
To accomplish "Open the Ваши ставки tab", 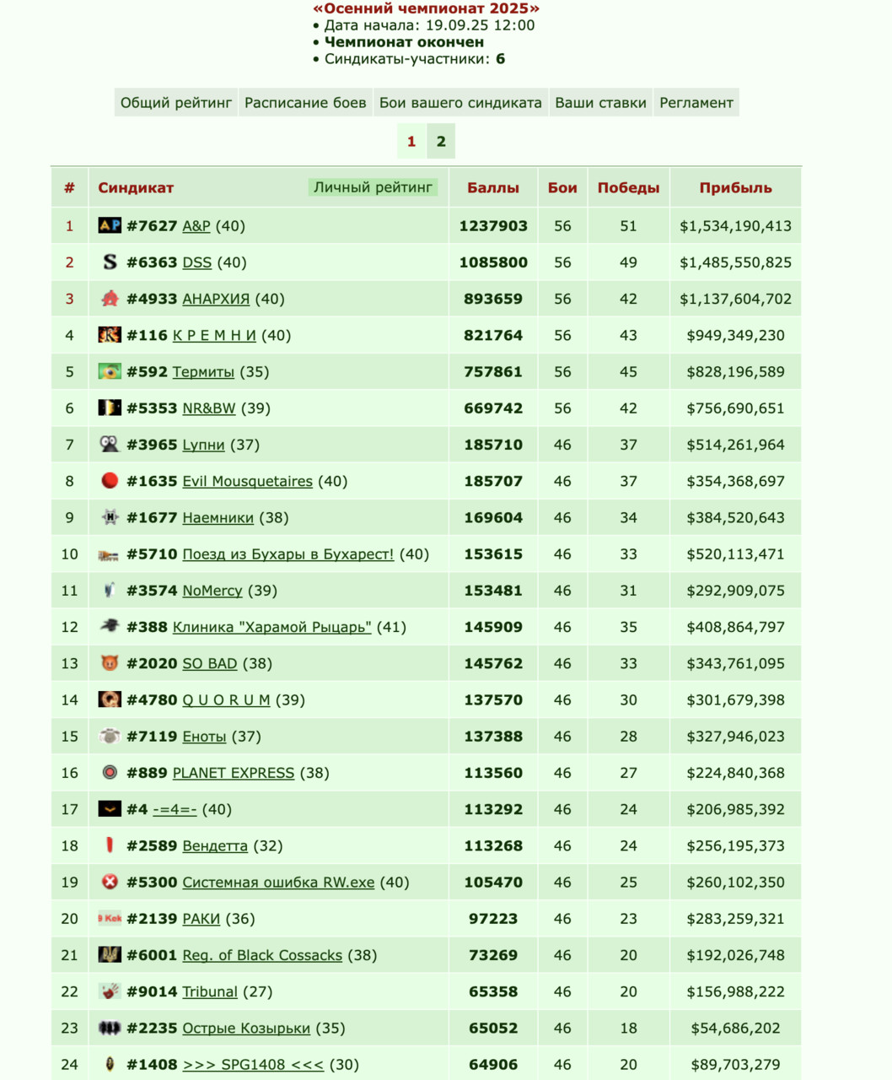I will pyautogui.click(x=600, y=103).
